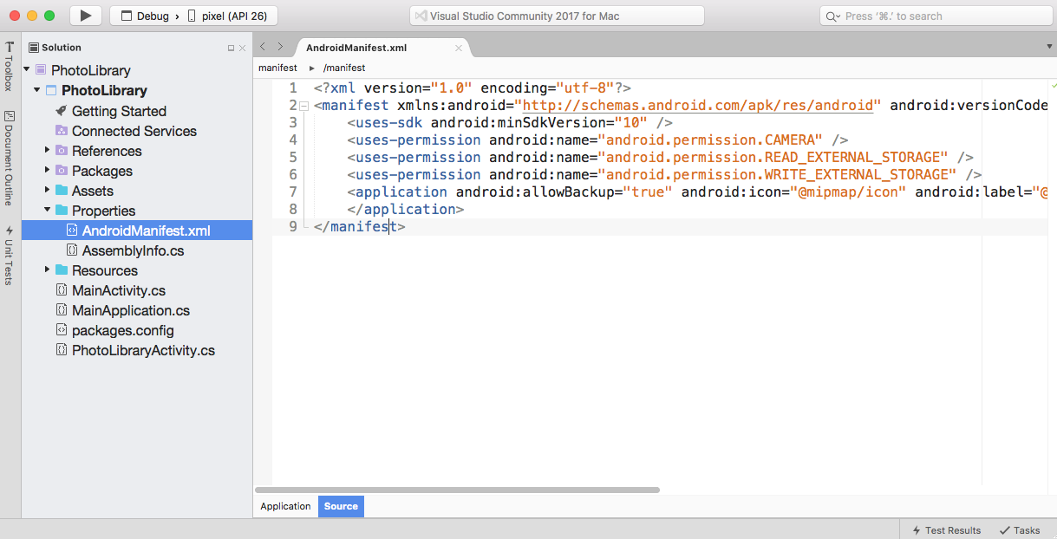Image resolution: width=1057 pixels, height=539 pixels.
Task: Expand the Resources folder
Action: click(x=48, y=270)
